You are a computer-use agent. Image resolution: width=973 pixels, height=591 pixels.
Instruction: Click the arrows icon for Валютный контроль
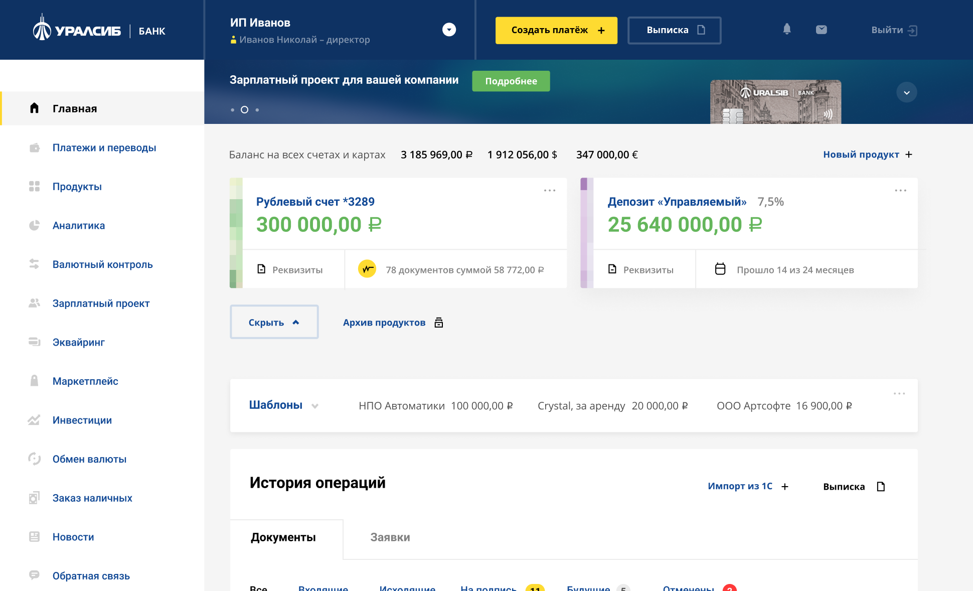coord(34,264)
